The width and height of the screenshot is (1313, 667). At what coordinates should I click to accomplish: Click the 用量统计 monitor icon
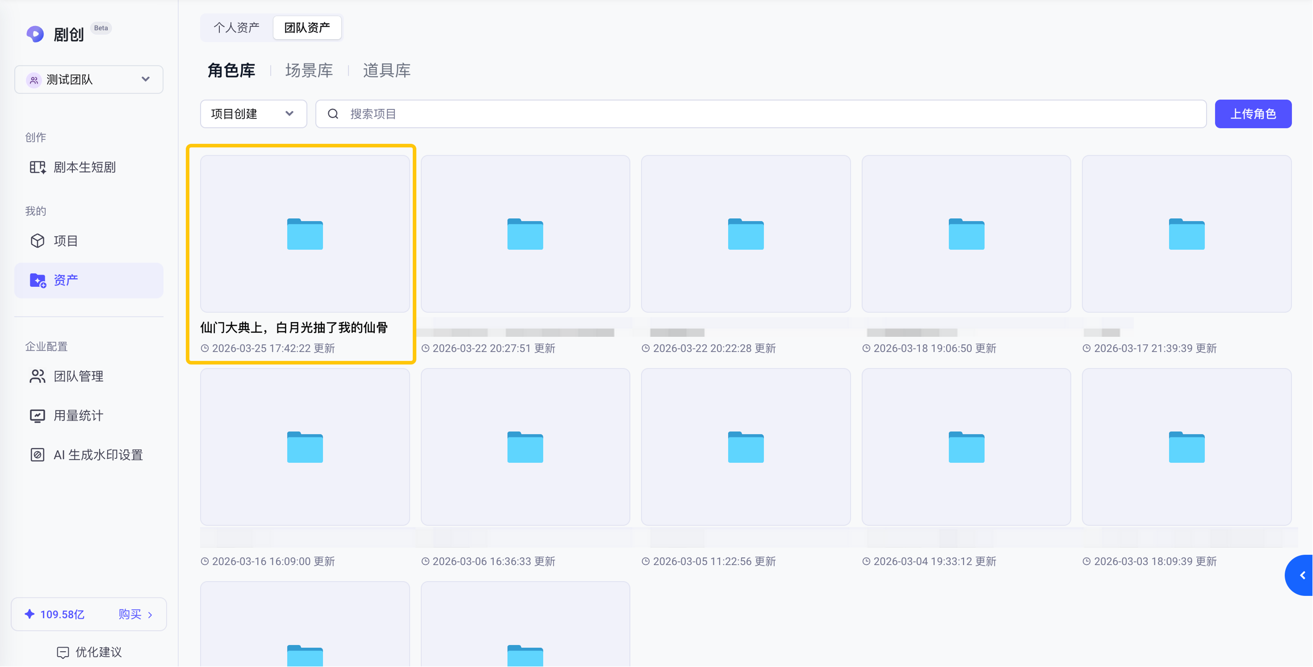pos(37,416)
